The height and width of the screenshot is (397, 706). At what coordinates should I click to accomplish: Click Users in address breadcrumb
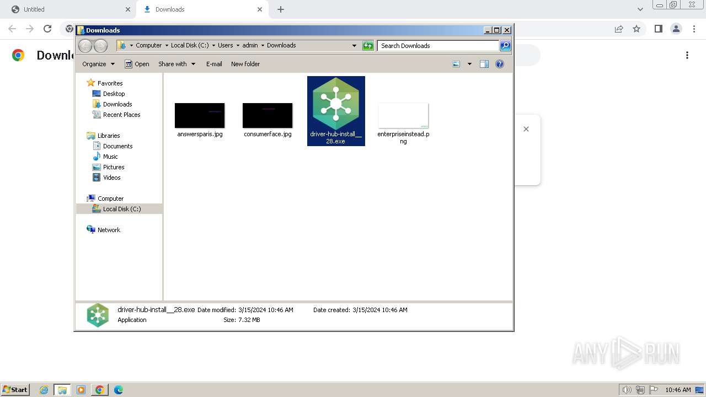[225, 46]
